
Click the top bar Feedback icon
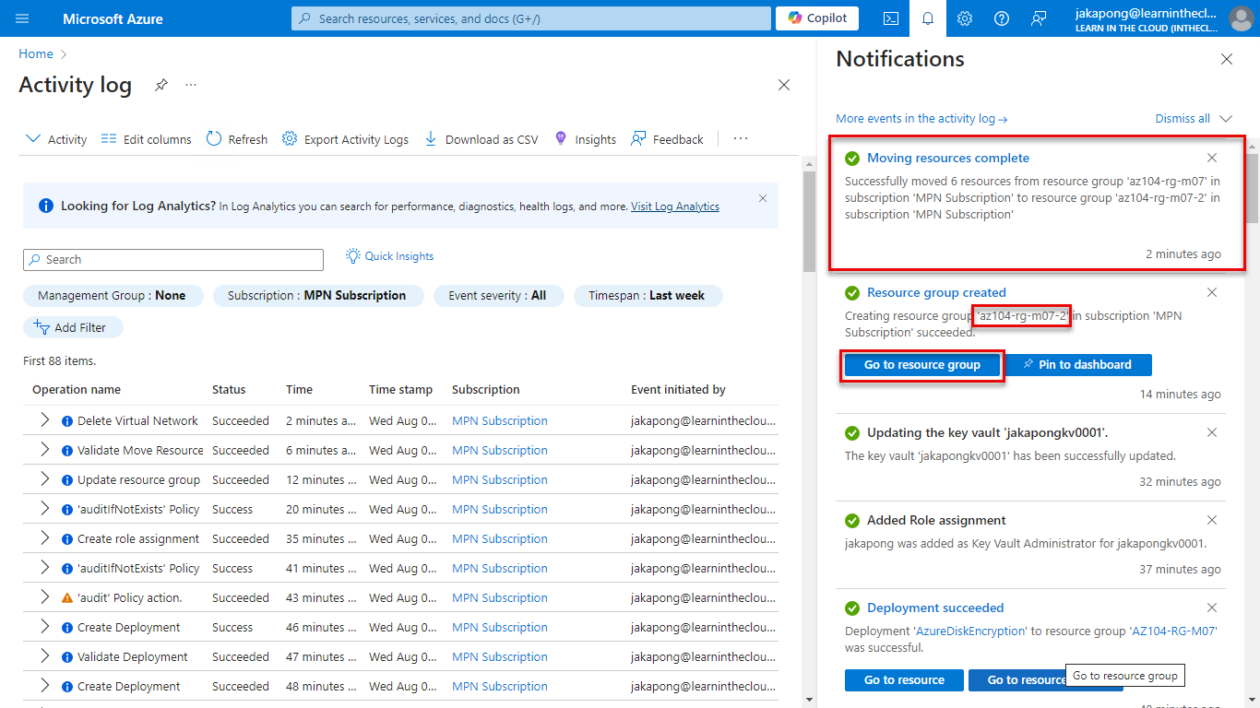coord(1039,18)
